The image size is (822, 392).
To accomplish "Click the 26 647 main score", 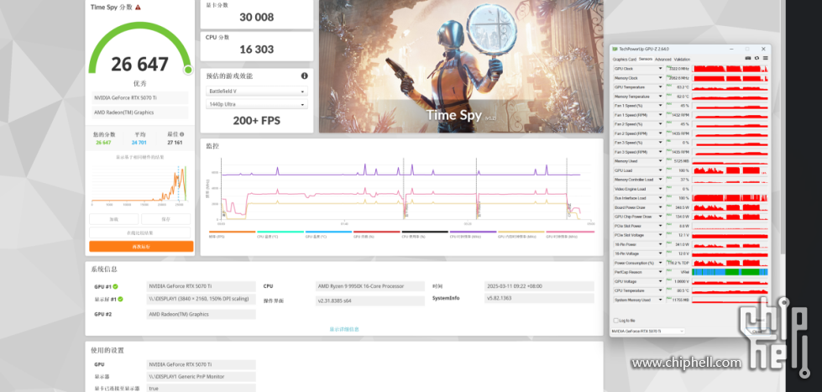I will point(140,64).
